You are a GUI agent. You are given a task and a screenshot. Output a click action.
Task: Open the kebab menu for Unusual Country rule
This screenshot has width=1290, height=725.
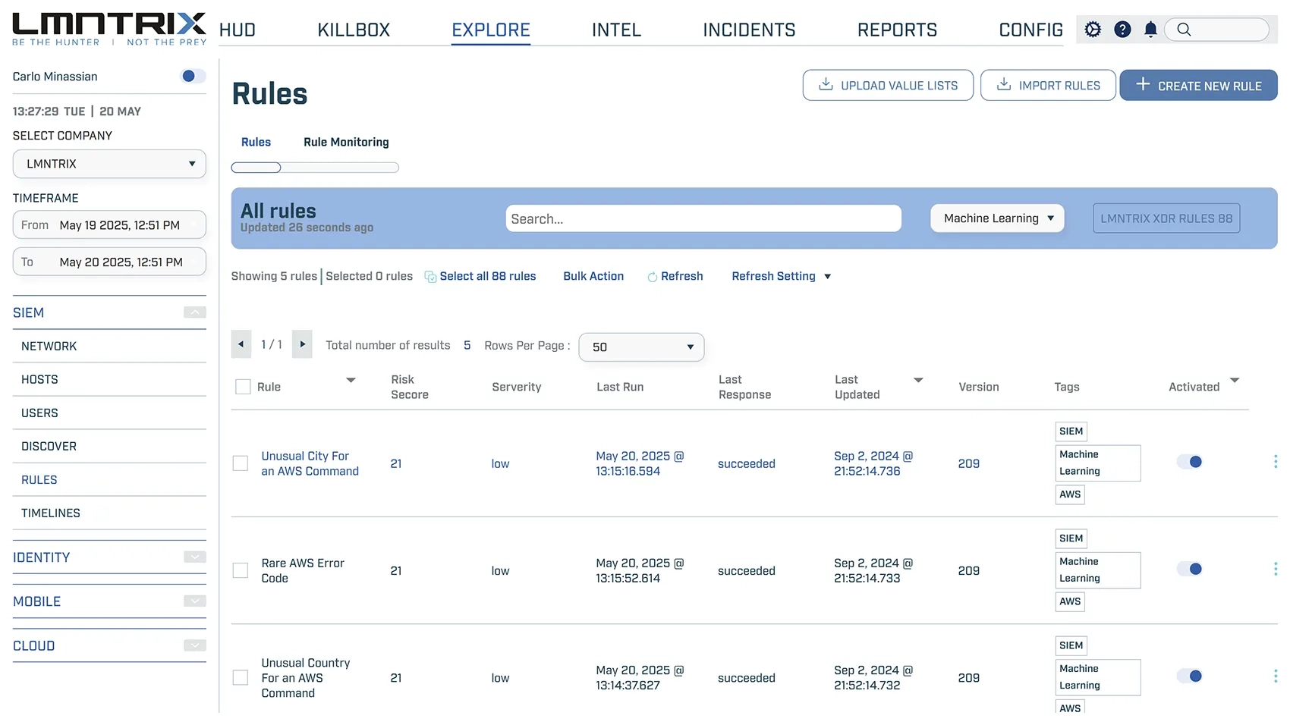pyautogui.click(x=1276, y=675)
